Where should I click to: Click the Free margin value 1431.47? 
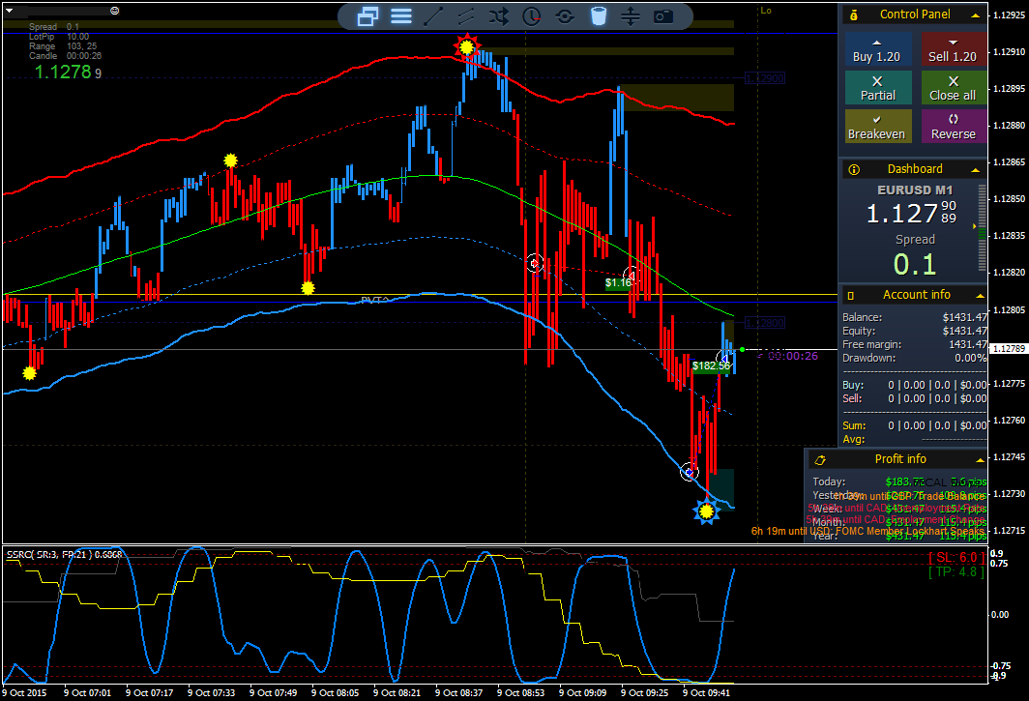(967, 344)
